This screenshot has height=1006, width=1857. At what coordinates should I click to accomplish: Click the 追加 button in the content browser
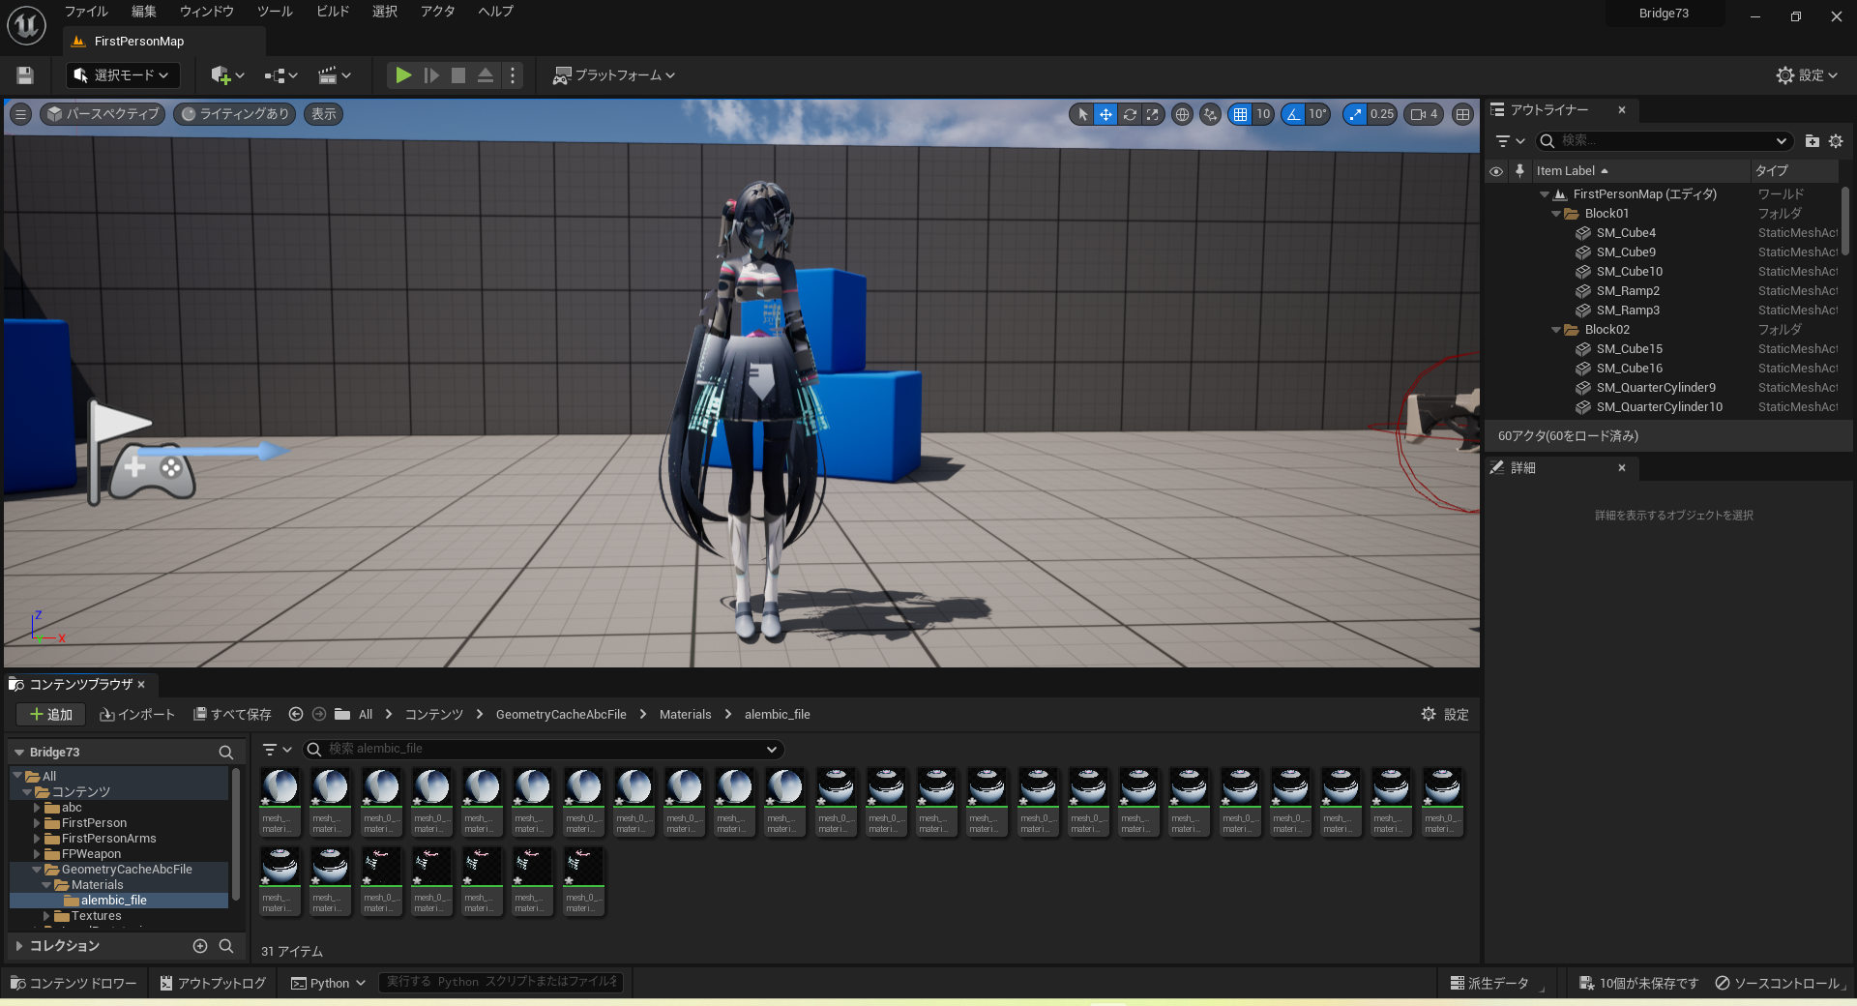pos(50,714)
